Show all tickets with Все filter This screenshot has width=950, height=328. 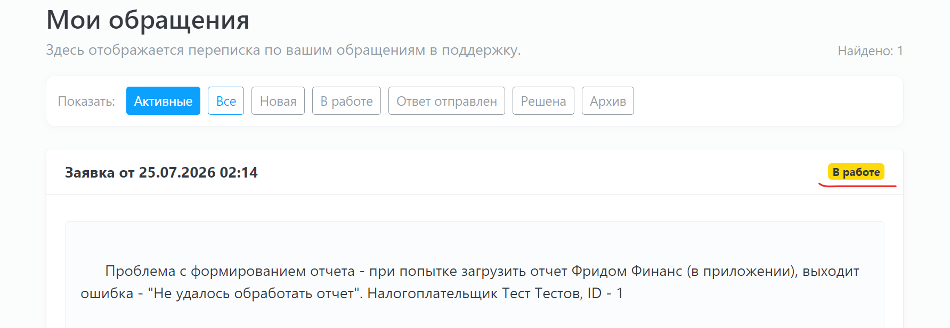click(x=226, y=101)
